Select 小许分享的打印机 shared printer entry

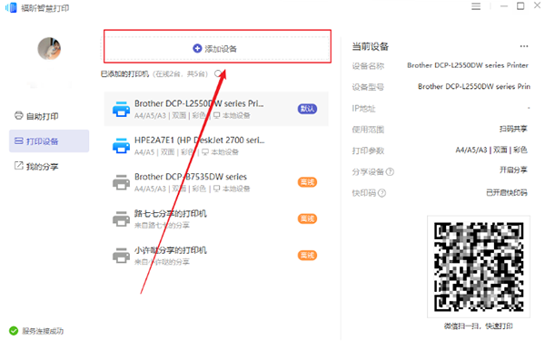click(216, 256)
